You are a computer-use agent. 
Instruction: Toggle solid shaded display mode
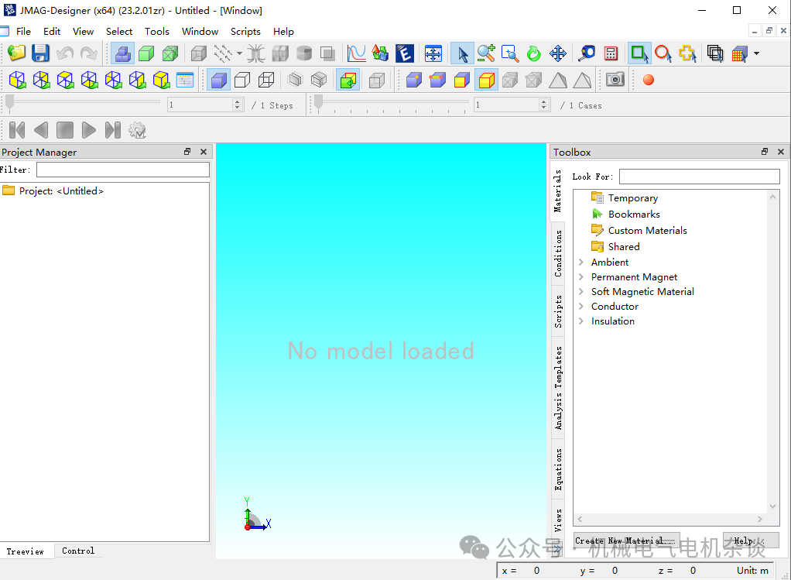[218, 80]
